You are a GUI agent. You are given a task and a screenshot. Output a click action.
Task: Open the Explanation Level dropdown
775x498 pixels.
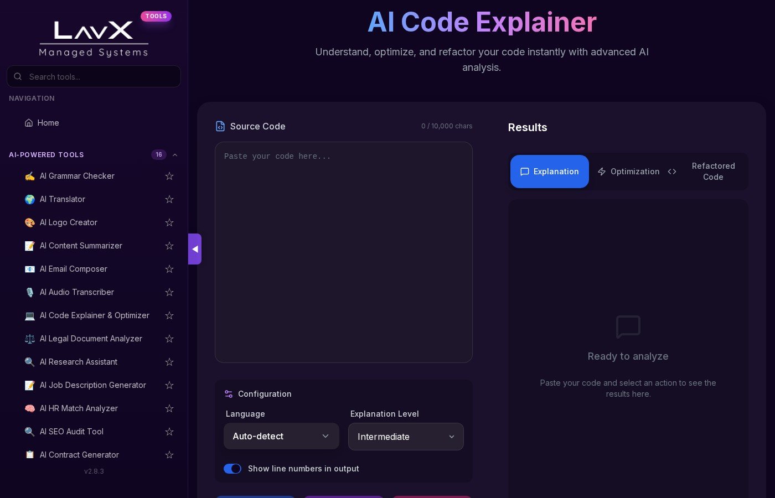[x=406, y=437]
